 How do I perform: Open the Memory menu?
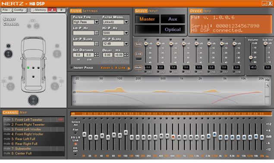39,10
